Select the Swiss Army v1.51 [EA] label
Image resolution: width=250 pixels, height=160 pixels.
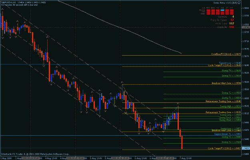click(225, 3)
